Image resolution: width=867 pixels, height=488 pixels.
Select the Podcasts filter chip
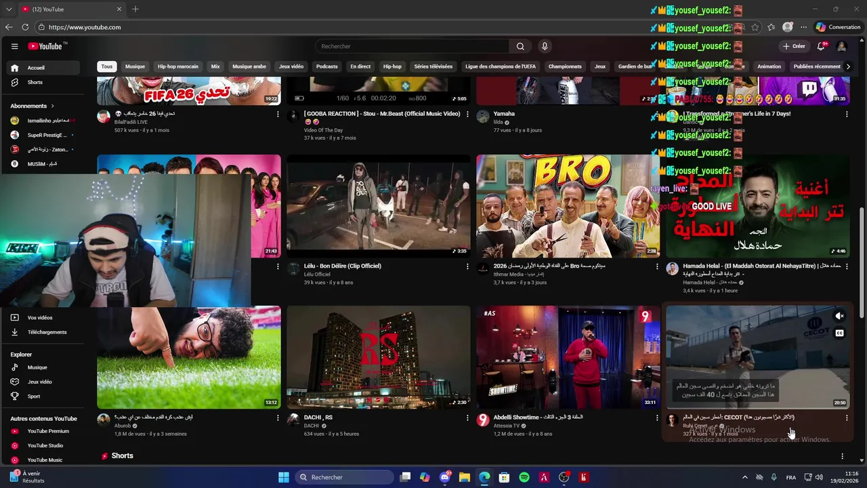(x=326, y=66)
